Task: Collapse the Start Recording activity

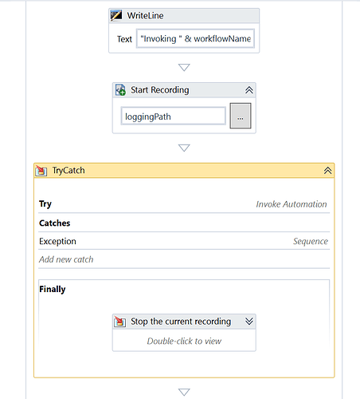Action: (x=248, y=90)
